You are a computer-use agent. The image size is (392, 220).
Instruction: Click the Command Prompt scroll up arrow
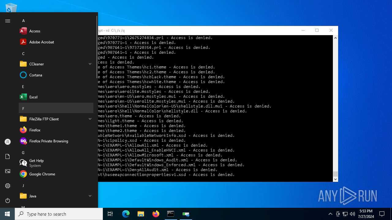335,38
